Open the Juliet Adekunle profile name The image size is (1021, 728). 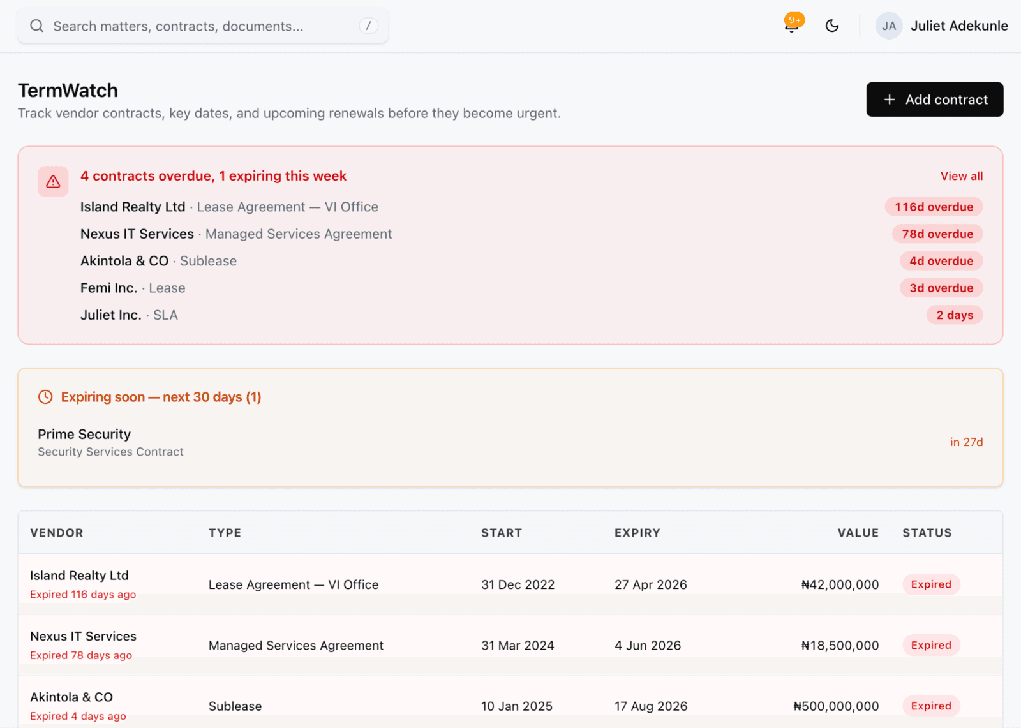pos(959,26)
